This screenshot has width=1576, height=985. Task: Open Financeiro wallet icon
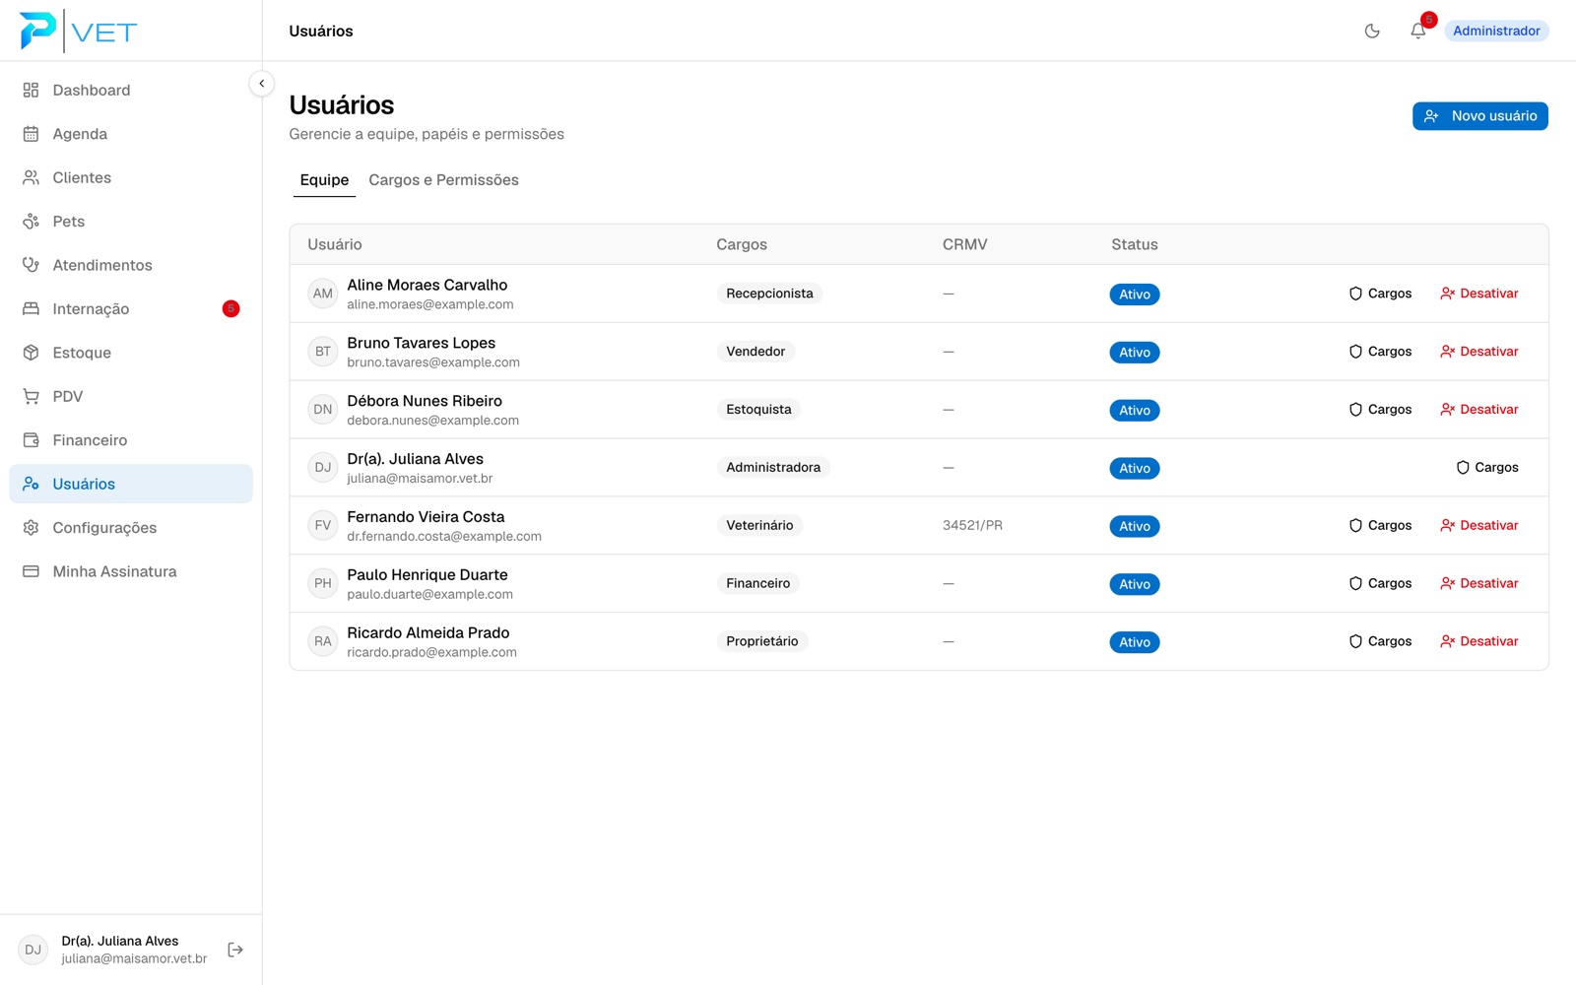click(31, 440)
